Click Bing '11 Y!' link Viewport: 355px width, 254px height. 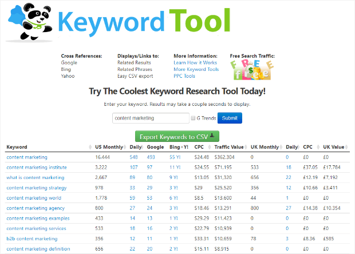click(175, 168)
